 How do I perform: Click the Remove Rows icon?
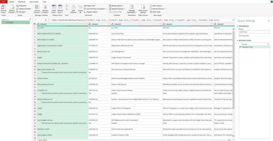coord(60,7)
